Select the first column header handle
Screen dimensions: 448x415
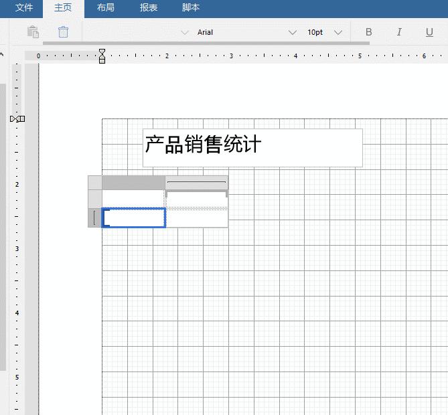[x=133, y=183]
